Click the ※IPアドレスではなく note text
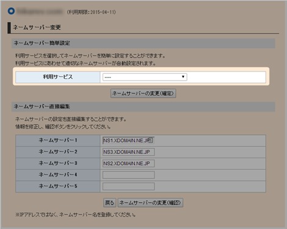Screen dimensions: 287x229 coord(76,214)
